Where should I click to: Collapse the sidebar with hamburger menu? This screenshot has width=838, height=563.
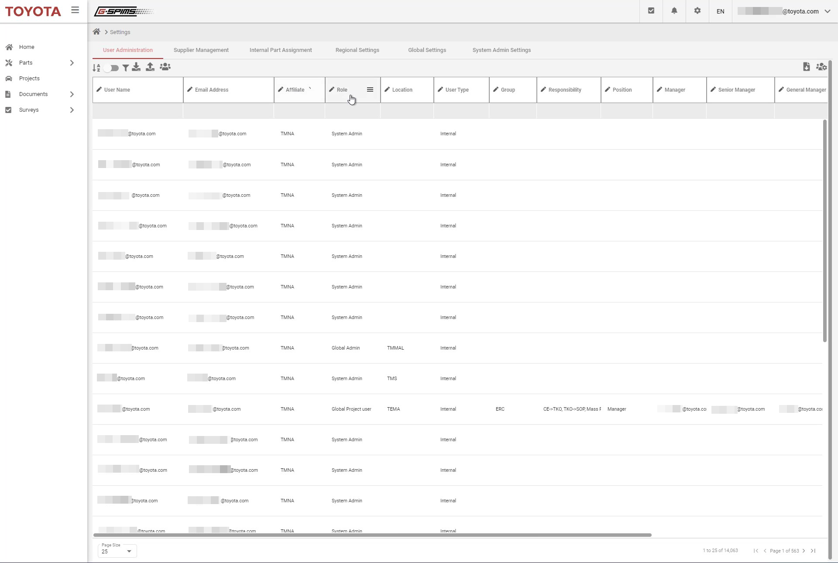click(x=75, y=10)
